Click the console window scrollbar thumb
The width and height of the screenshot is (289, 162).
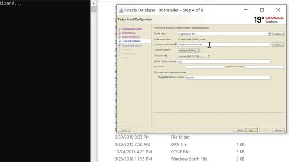93,9
